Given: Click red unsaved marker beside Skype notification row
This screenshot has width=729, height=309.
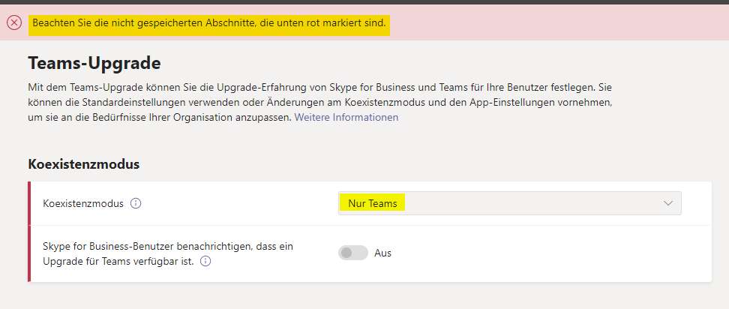Looking at the screenshot, I should point(29,253).
